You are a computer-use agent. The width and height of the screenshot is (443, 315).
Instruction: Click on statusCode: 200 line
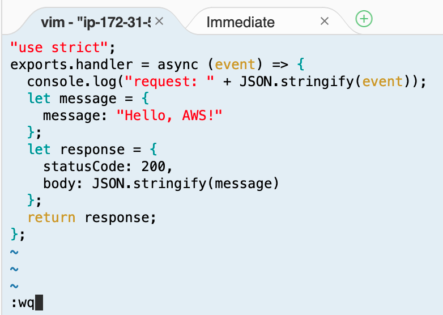108,167
